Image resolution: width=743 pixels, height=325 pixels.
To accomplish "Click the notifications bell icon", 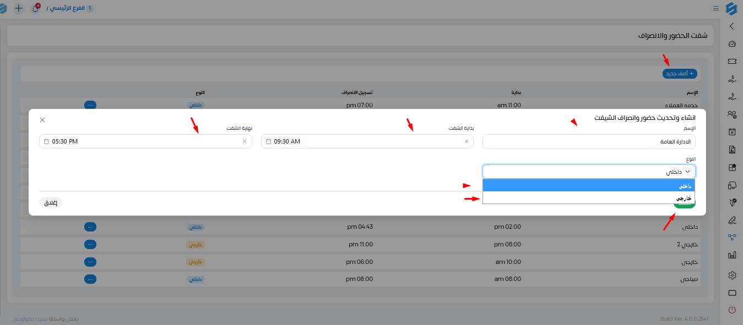I will 35,8.
